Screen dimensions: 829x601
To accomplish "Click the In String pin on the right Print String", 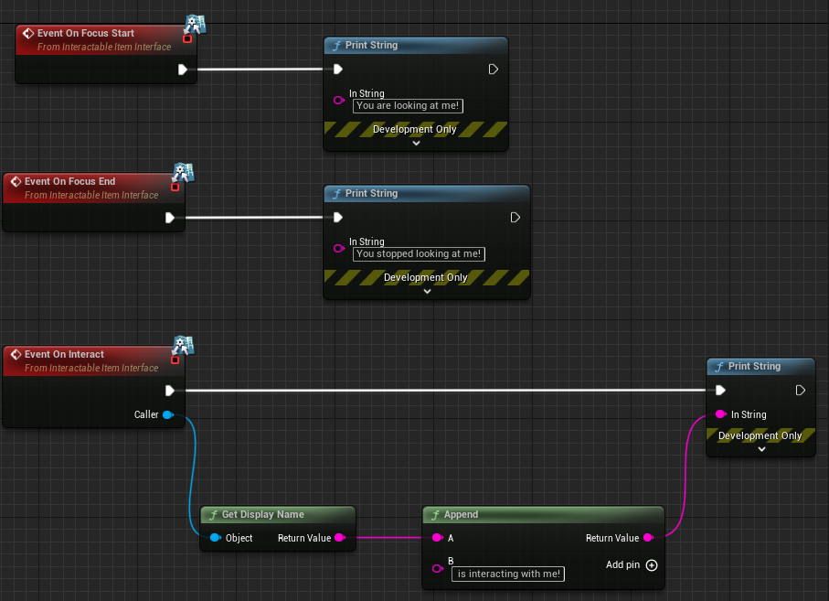I will point(720,414).
